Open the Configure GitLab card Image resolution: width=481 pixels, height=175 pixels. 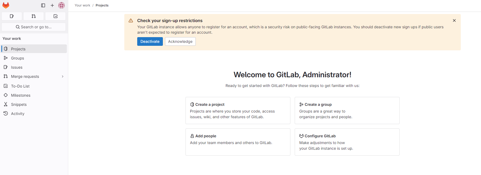(347, 142)
